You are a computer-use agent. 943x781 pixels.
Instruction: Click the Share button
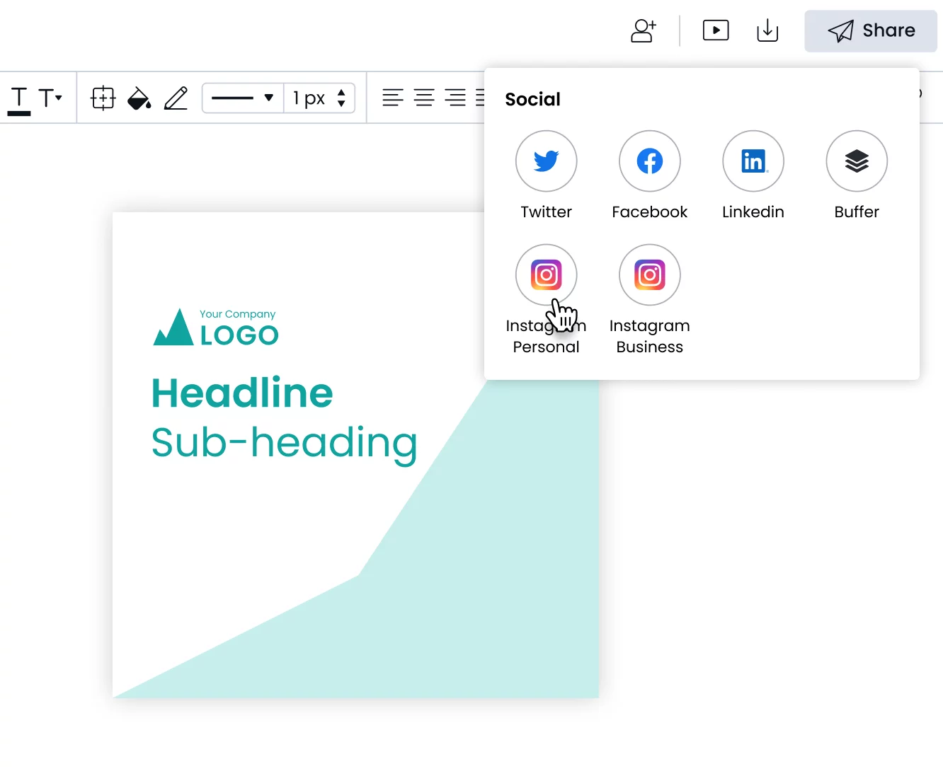[x=870, y=31]
